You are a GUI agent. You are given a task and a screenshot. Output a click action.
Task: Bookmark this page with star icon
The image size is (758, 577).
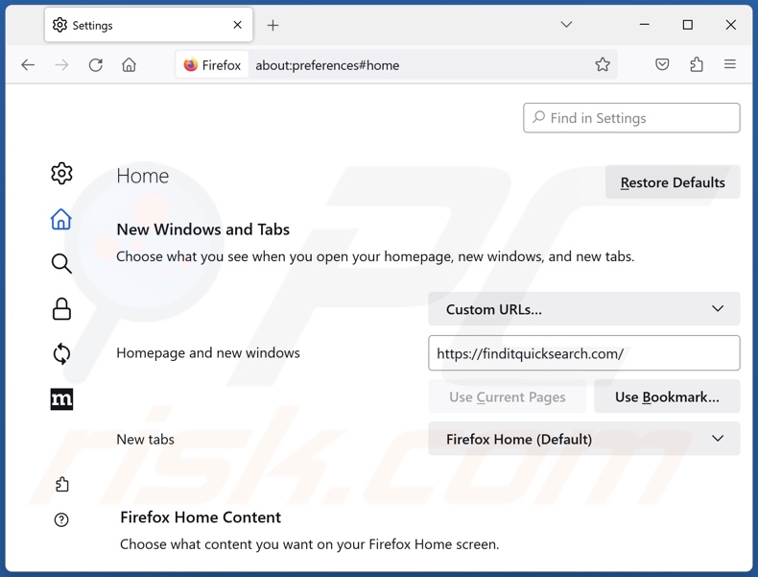click(x=602, y=65)
